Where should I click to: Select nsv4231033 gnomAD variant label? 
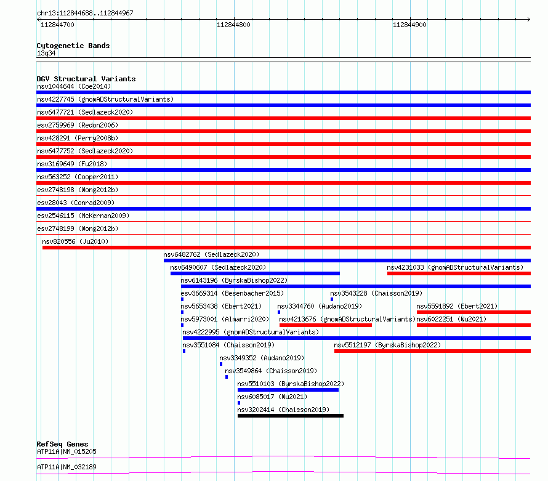(x=455, y=267)
